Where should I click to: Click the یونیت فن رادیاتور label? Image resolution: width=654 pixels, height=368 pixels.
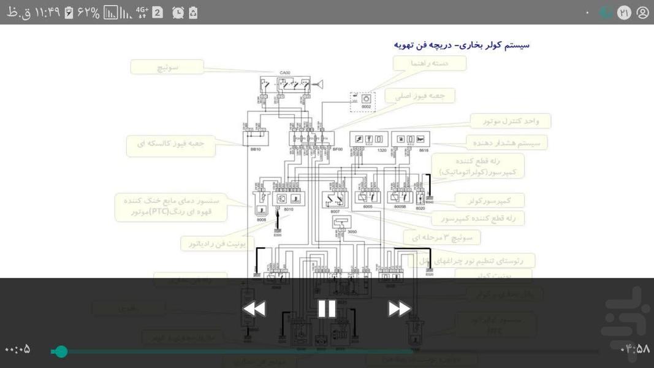pyautogui.click(x=217, y=243)
